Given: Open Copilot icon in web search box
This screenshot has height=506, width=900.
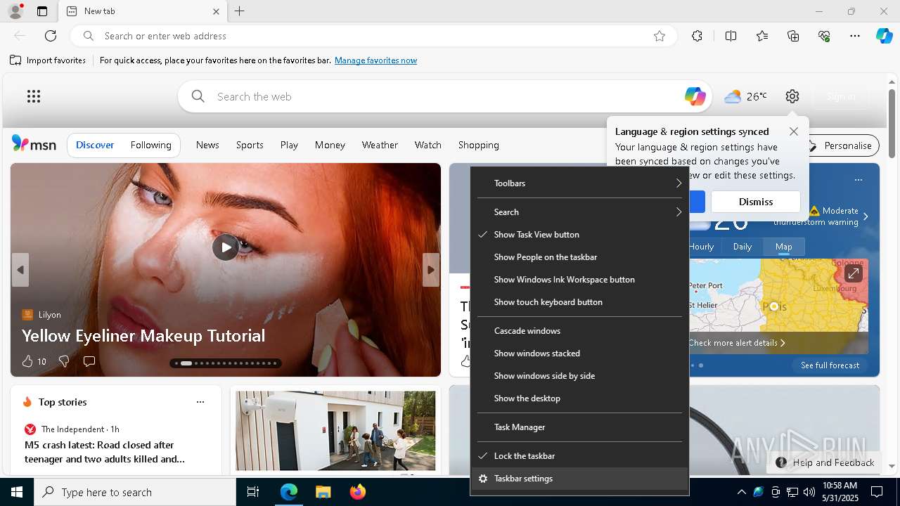Looking at the screenshot, I should (695, 96).
